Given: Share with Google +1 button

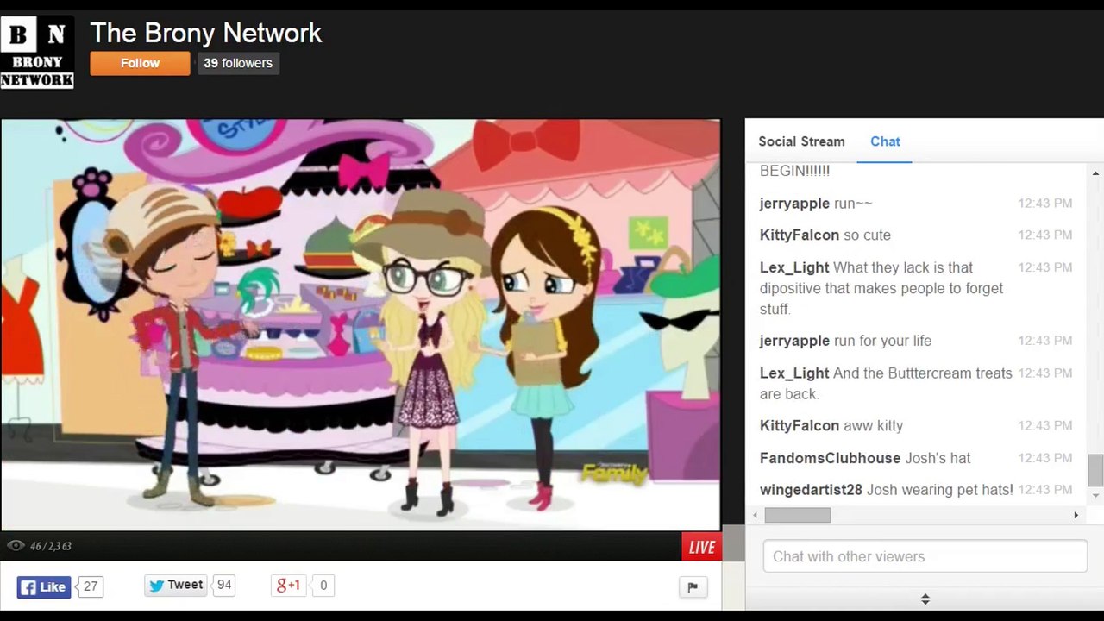Looking at the screenshot, I should pyautogui.click(x=288, y=586).
